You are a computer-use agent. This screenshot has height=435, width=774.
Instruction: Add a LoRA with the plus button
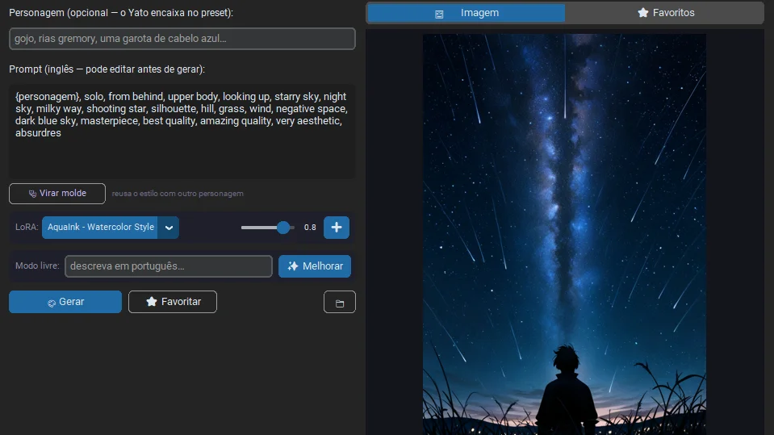(x=337, y=227)
